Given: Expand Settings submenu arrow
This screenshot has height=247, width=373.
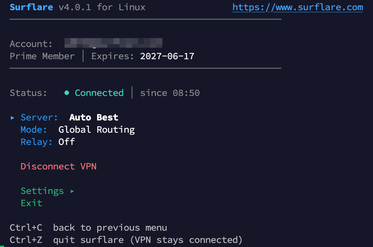Looking at the screenshot, I should pos(72,191).
